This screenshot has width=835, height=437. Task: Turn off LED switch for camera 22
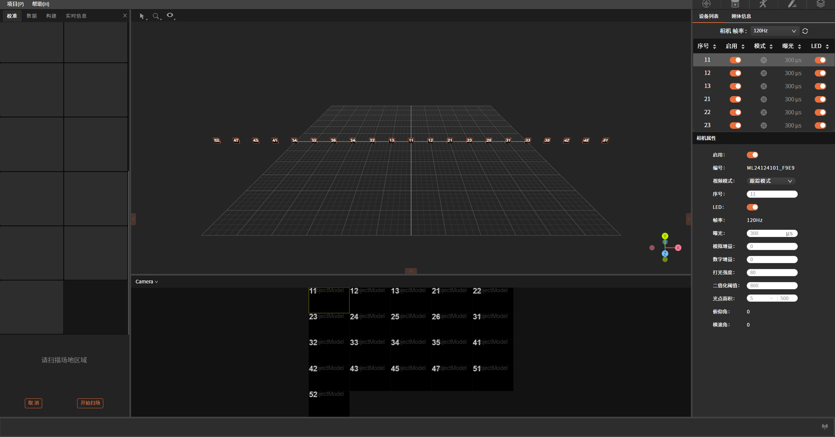point(820,112)
